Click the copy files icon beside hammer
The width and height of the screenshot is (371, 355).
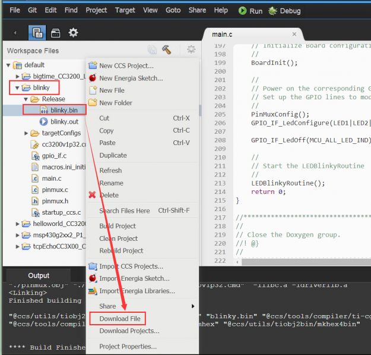(152, 50)
